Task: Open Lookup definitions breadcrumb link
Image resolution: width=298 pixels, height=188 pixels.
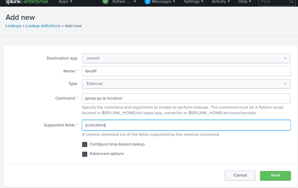Action: coord(43,26)
